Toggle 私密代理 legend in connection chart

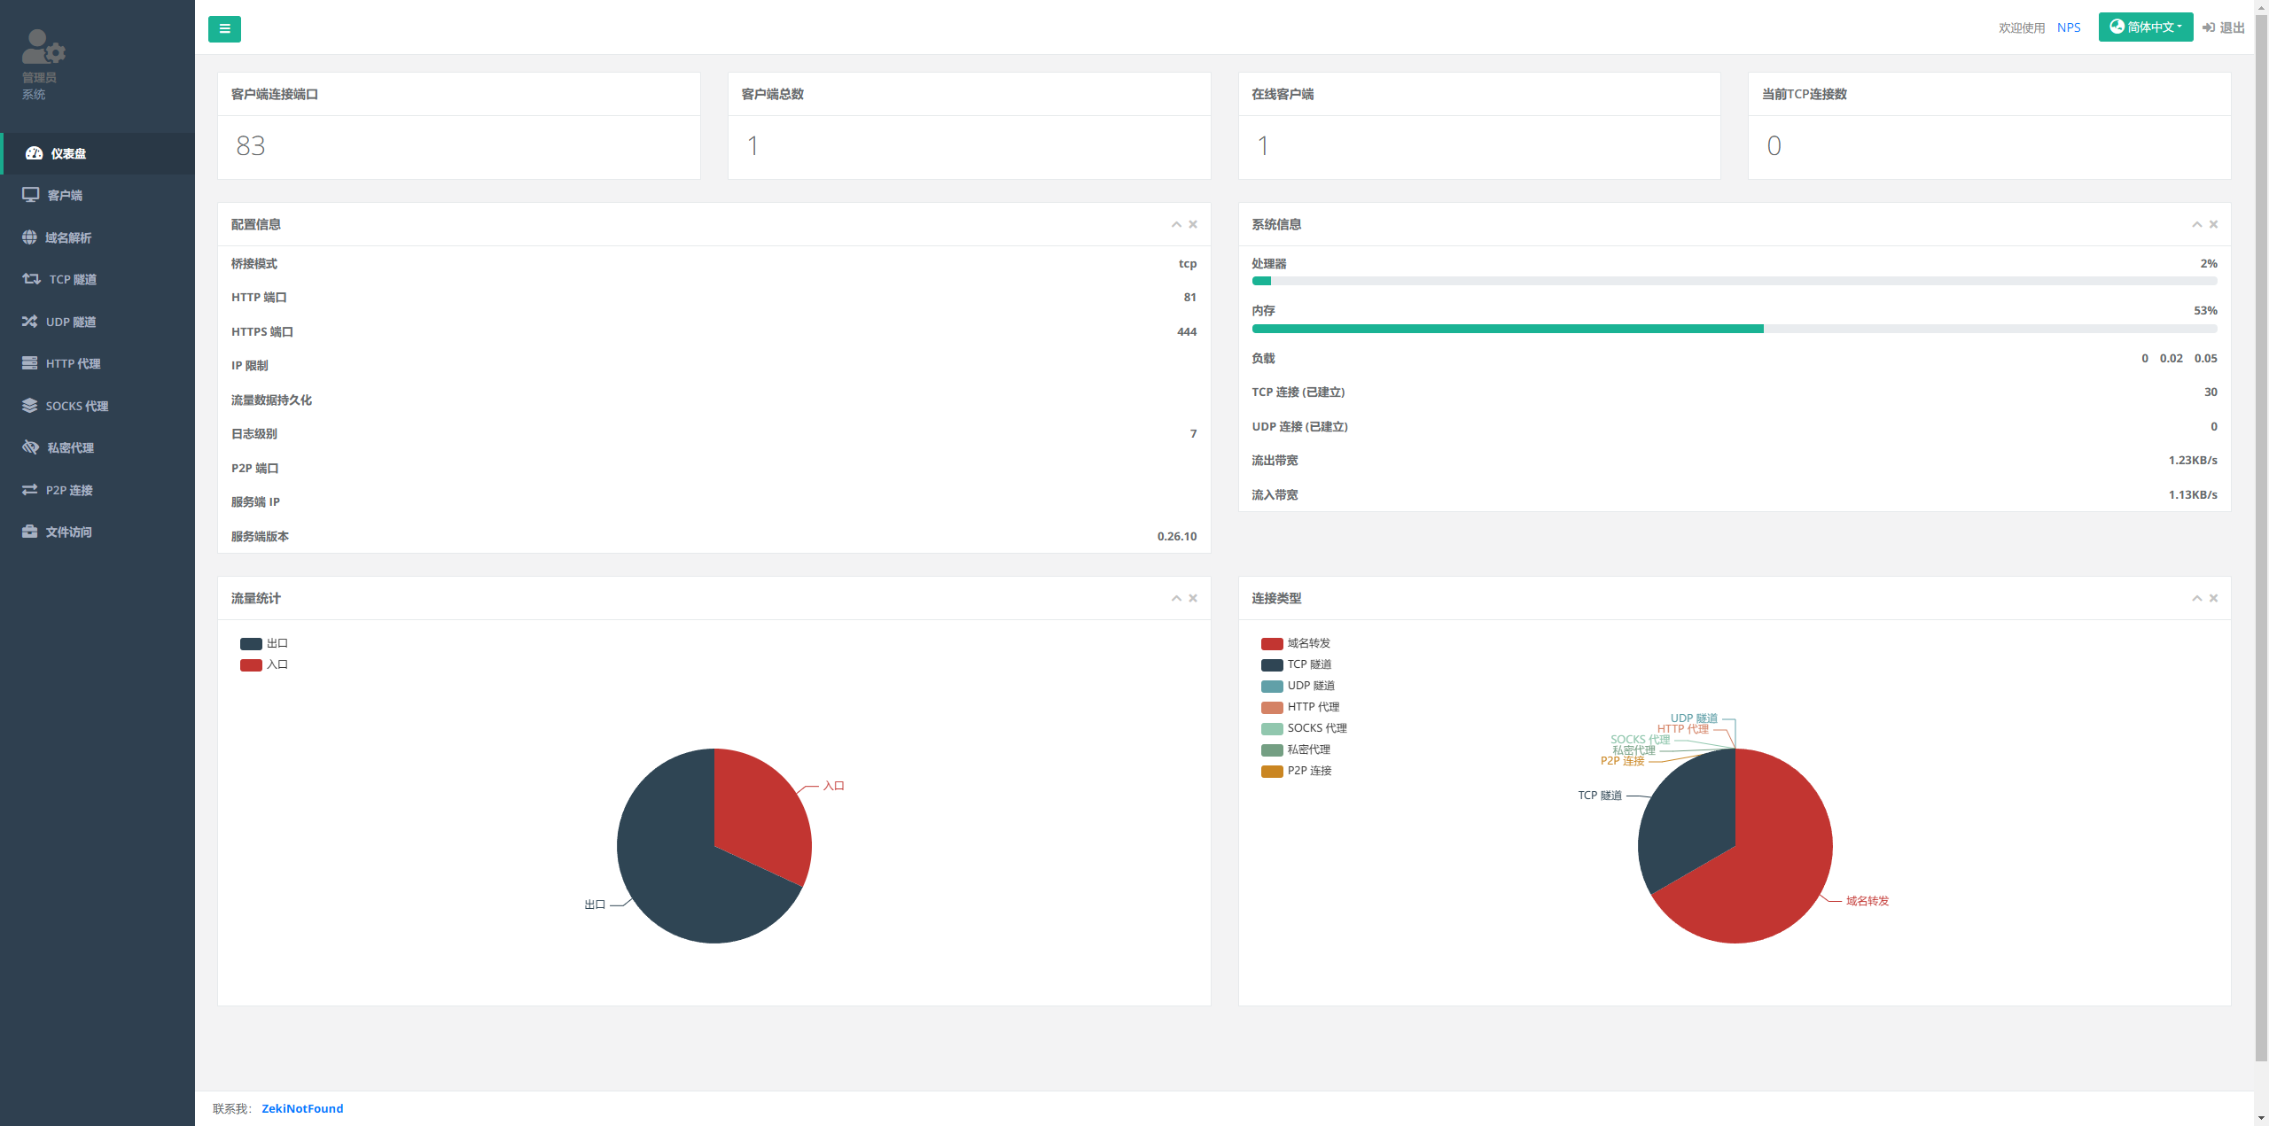[x=1296, y=749]
